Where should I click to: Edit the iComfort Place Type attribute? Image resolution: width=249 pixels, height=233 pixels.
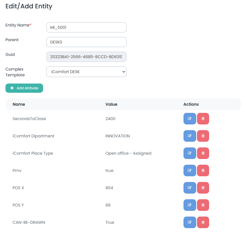[x=190, y=153]
